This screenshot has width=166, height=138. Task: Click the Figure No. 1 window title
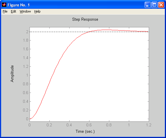click(19, 5)
